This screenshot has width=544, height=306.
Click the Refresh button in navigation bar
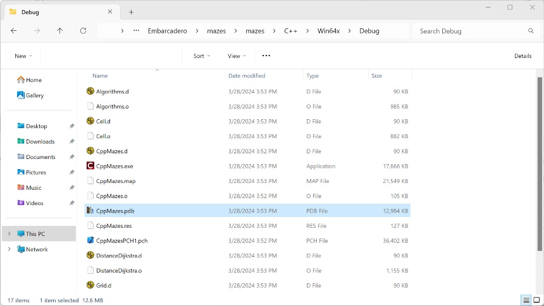click(x=83, y=31)
